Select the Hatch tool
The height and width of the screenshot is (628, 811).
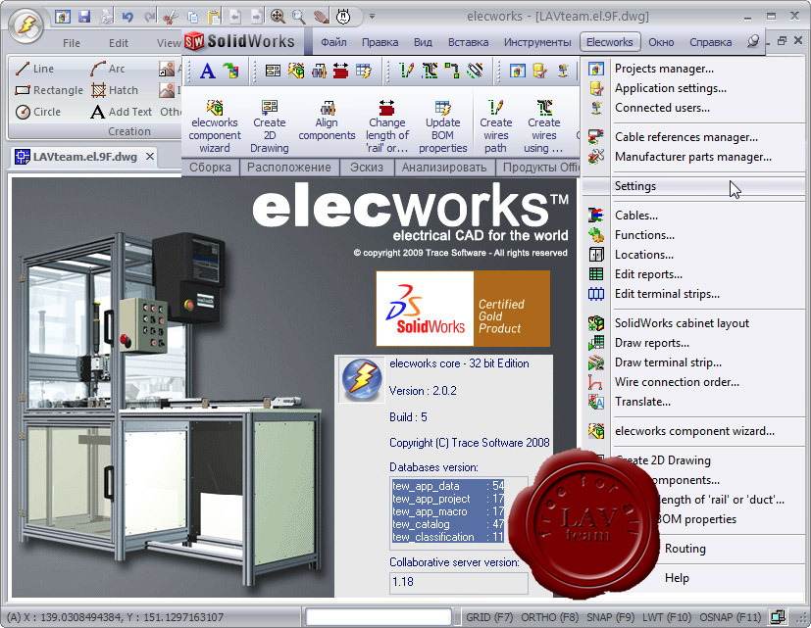click(115, 90)
